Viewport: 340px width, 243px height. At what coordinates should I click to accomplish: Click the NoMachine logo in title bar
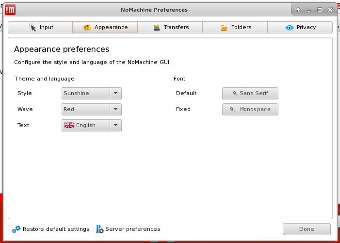10,10
